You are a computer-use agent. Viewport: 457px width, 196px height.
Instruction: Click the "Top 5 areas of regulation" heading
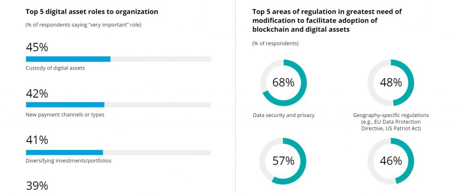click(327, 21)
